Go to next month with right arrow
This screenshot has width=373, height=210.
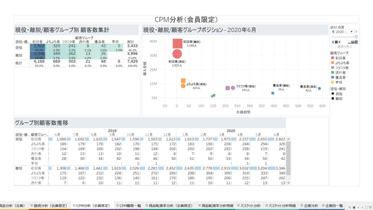356,31
